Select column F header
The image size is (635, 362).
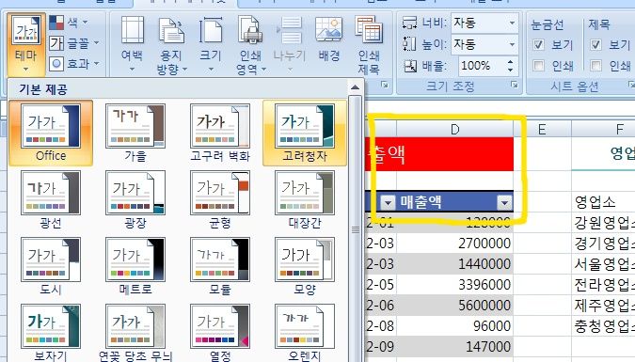click(603, 129)
